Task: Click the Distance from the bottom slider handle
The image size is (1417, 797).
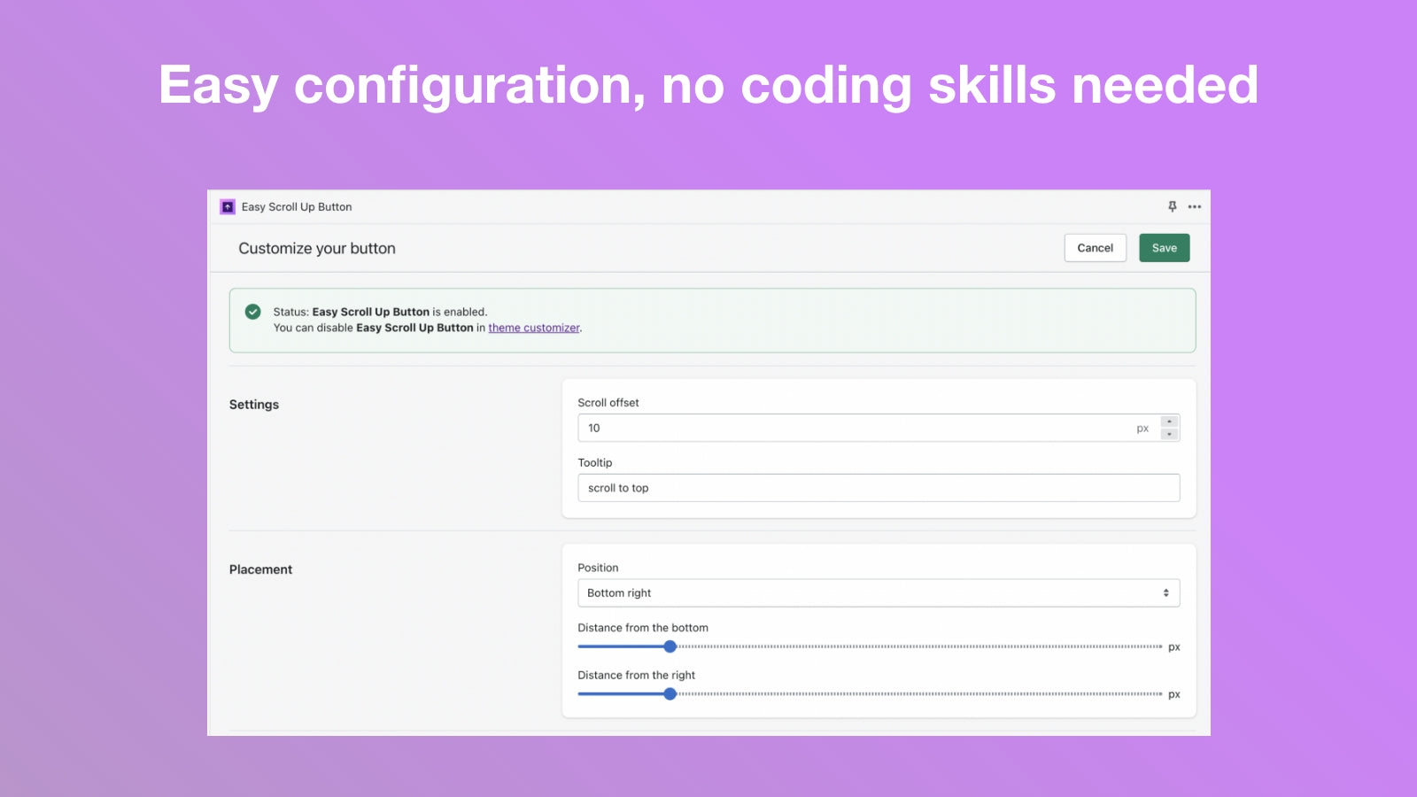Action: coord(670,646)
